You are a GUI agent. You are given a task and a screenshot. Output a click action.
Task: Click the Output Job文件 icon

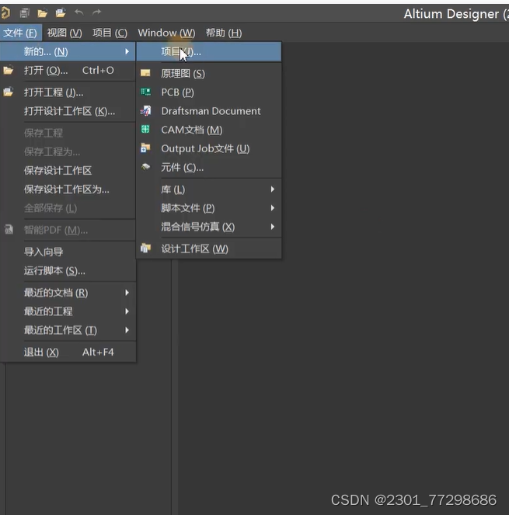coord(145,148)
